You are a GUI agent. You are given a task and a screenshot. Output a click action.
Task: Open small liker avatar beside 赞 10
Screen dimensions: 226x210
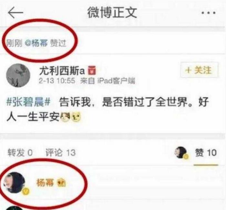point(181,153)
